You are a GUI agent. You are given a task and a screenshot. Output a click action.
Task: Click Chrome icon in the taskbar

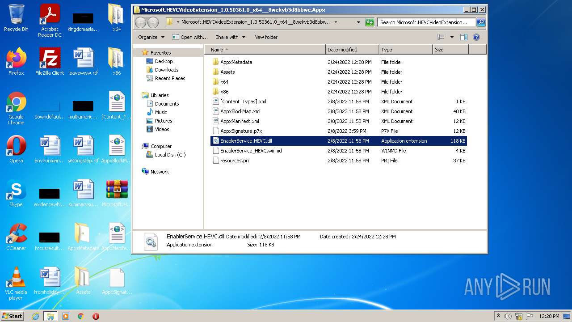point(81,316)
